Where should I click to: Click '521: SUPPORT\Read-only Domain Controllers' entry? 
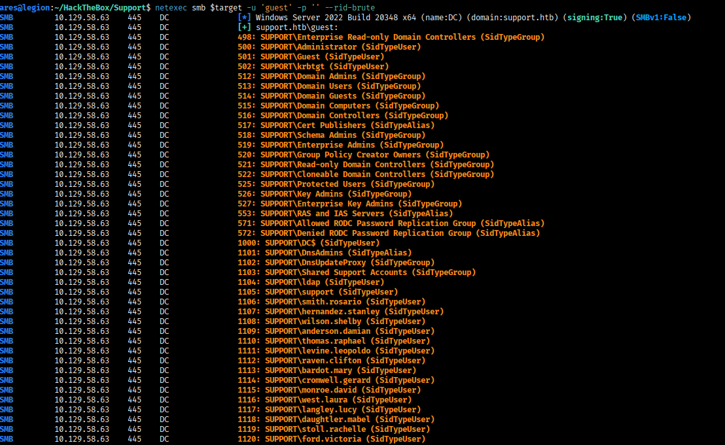point(366,164)
